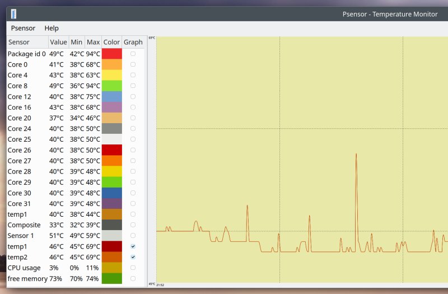Uncheck the graph checkbox for temp2
The image size is (448, 294).
(133, 257)
